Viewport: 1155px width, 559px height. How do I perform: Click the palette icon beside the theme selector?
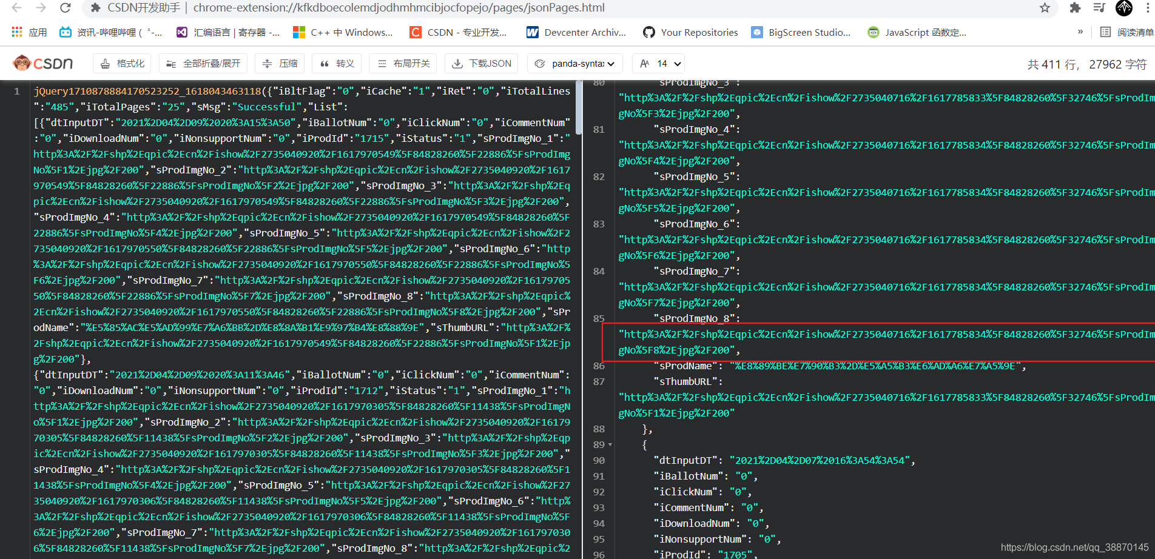(540, 64)
